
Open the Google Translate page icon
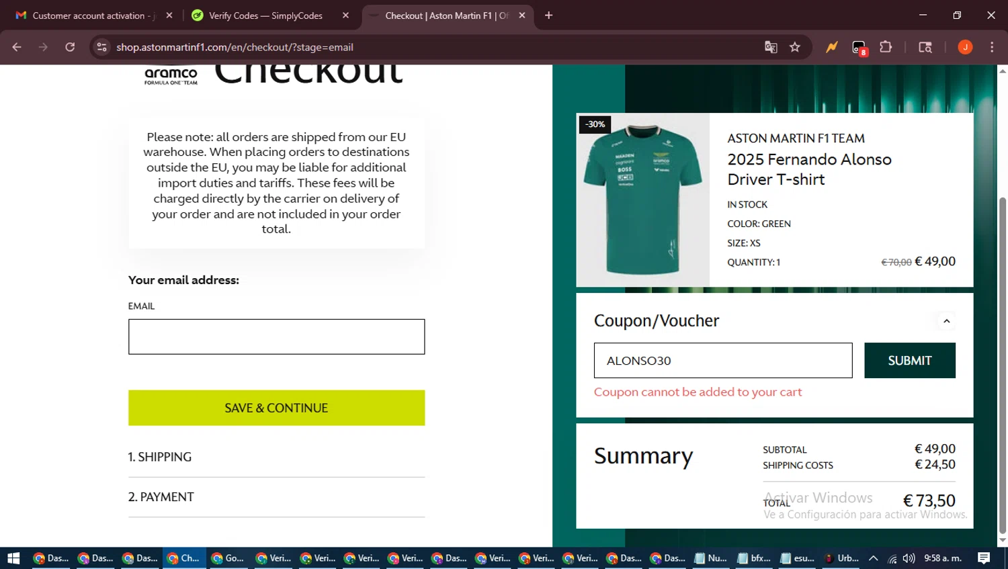pyautogui.click(x=771, y=47)
